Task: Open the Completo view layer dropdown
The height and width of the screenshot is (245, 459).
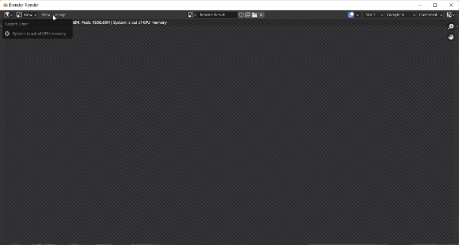Action: click(x=400, y=15)
